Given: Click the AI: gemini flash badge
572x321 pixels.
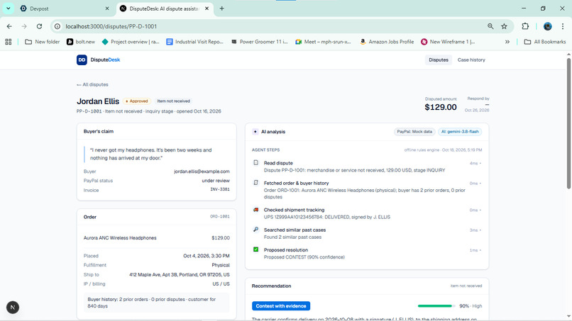Looking at the screenshot, I should pos(460,132).
